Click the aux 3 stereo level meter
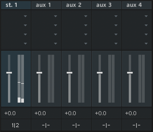Image resolution: width=153 pixels, height=132 pixels. (111, 79)
